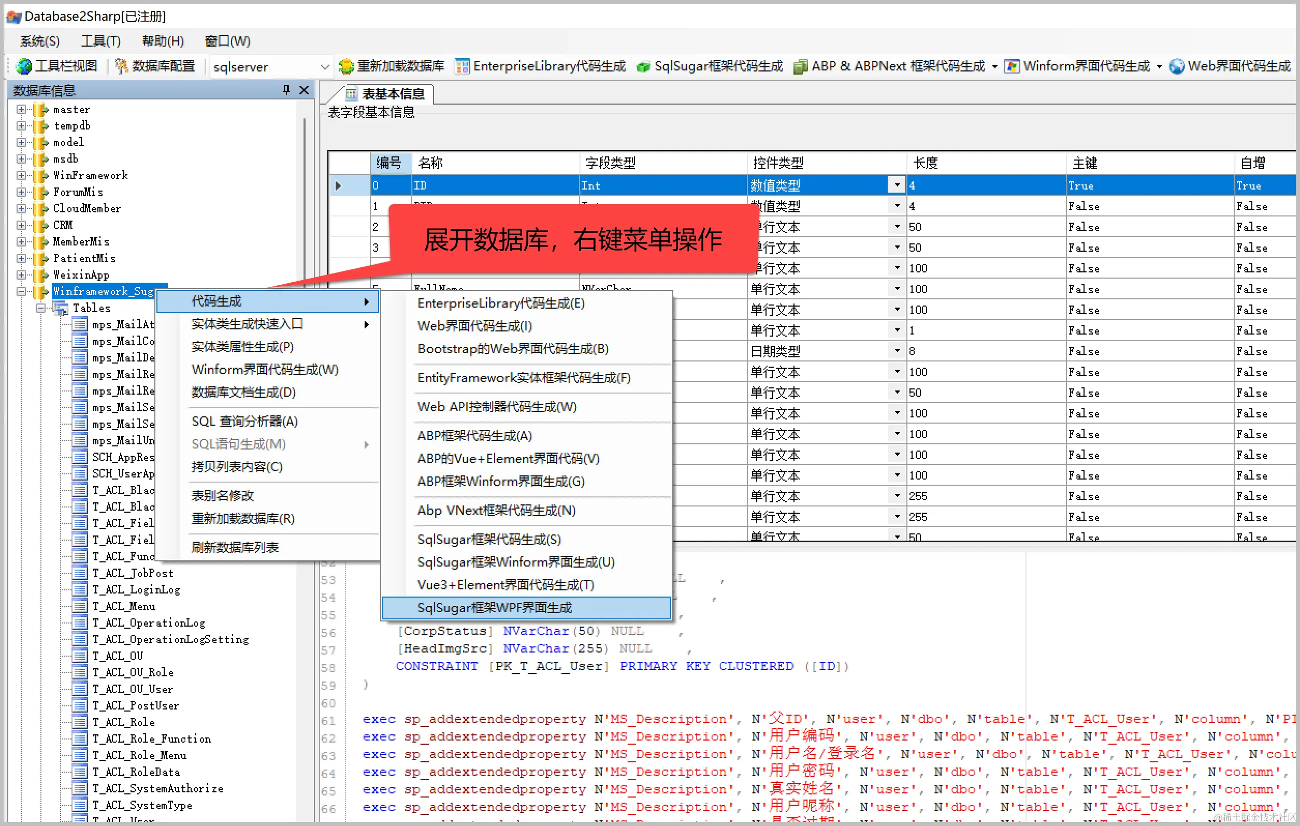Click table icon of T_ACL_OU
1300x826 pixels.
coord(80,656)
